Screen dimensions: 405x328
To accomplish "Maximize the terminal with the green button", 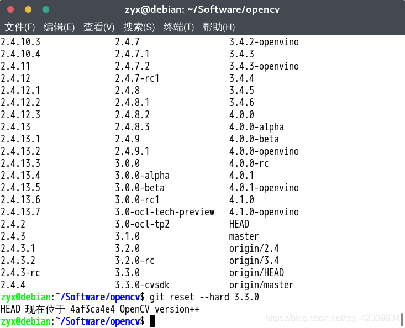I will coord(46,9).
